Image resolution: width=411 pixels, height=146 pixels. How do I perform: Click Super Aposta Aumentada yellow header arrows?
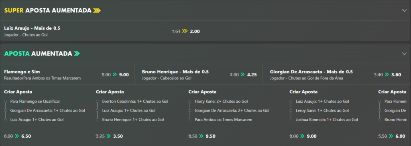click(97, 10)
